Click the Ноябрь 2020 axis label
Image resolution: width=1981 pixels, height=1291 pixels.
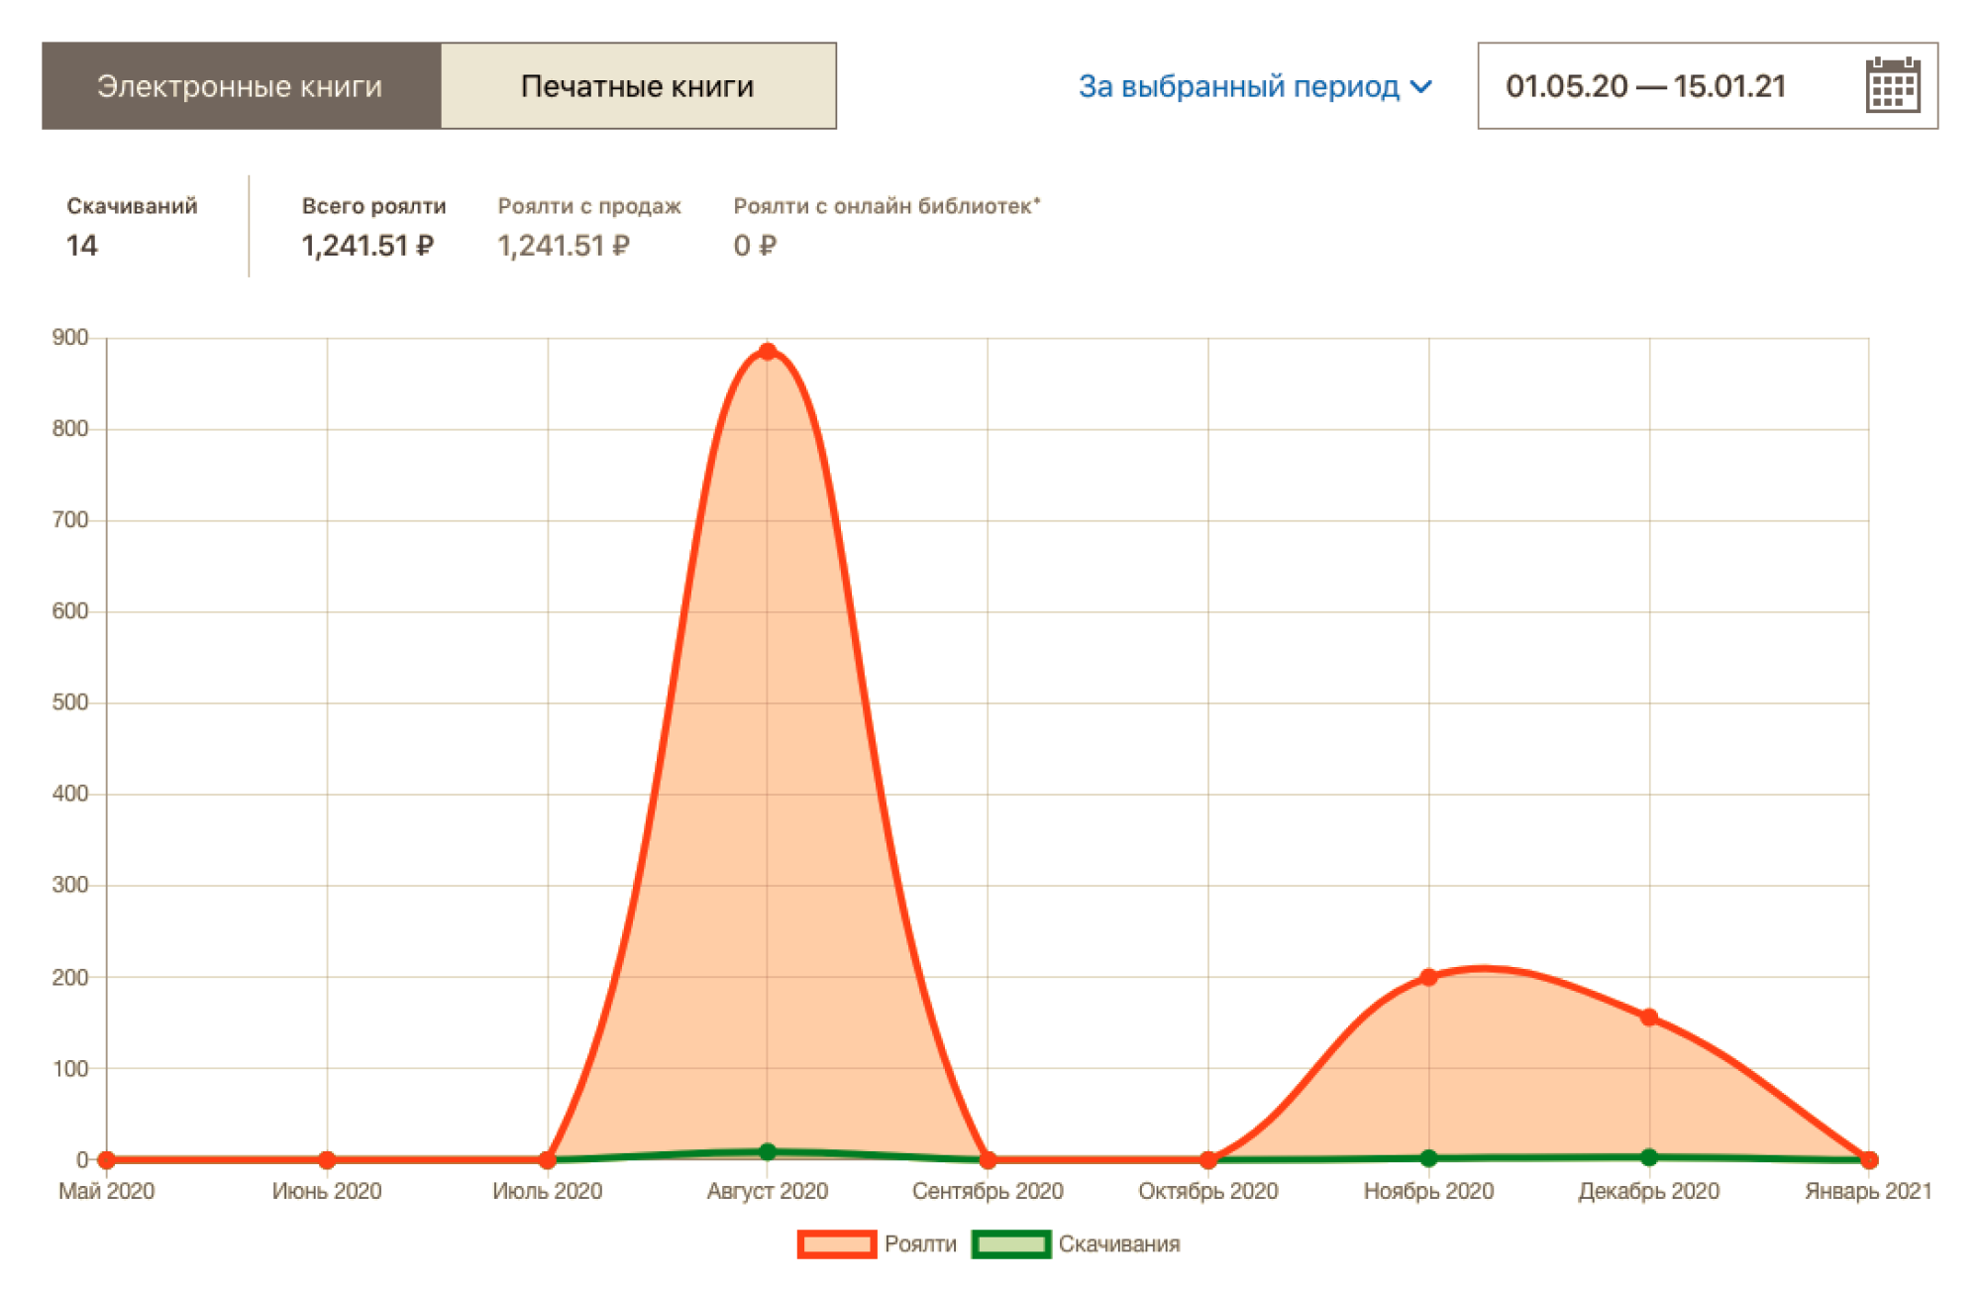point(1428,1191)
